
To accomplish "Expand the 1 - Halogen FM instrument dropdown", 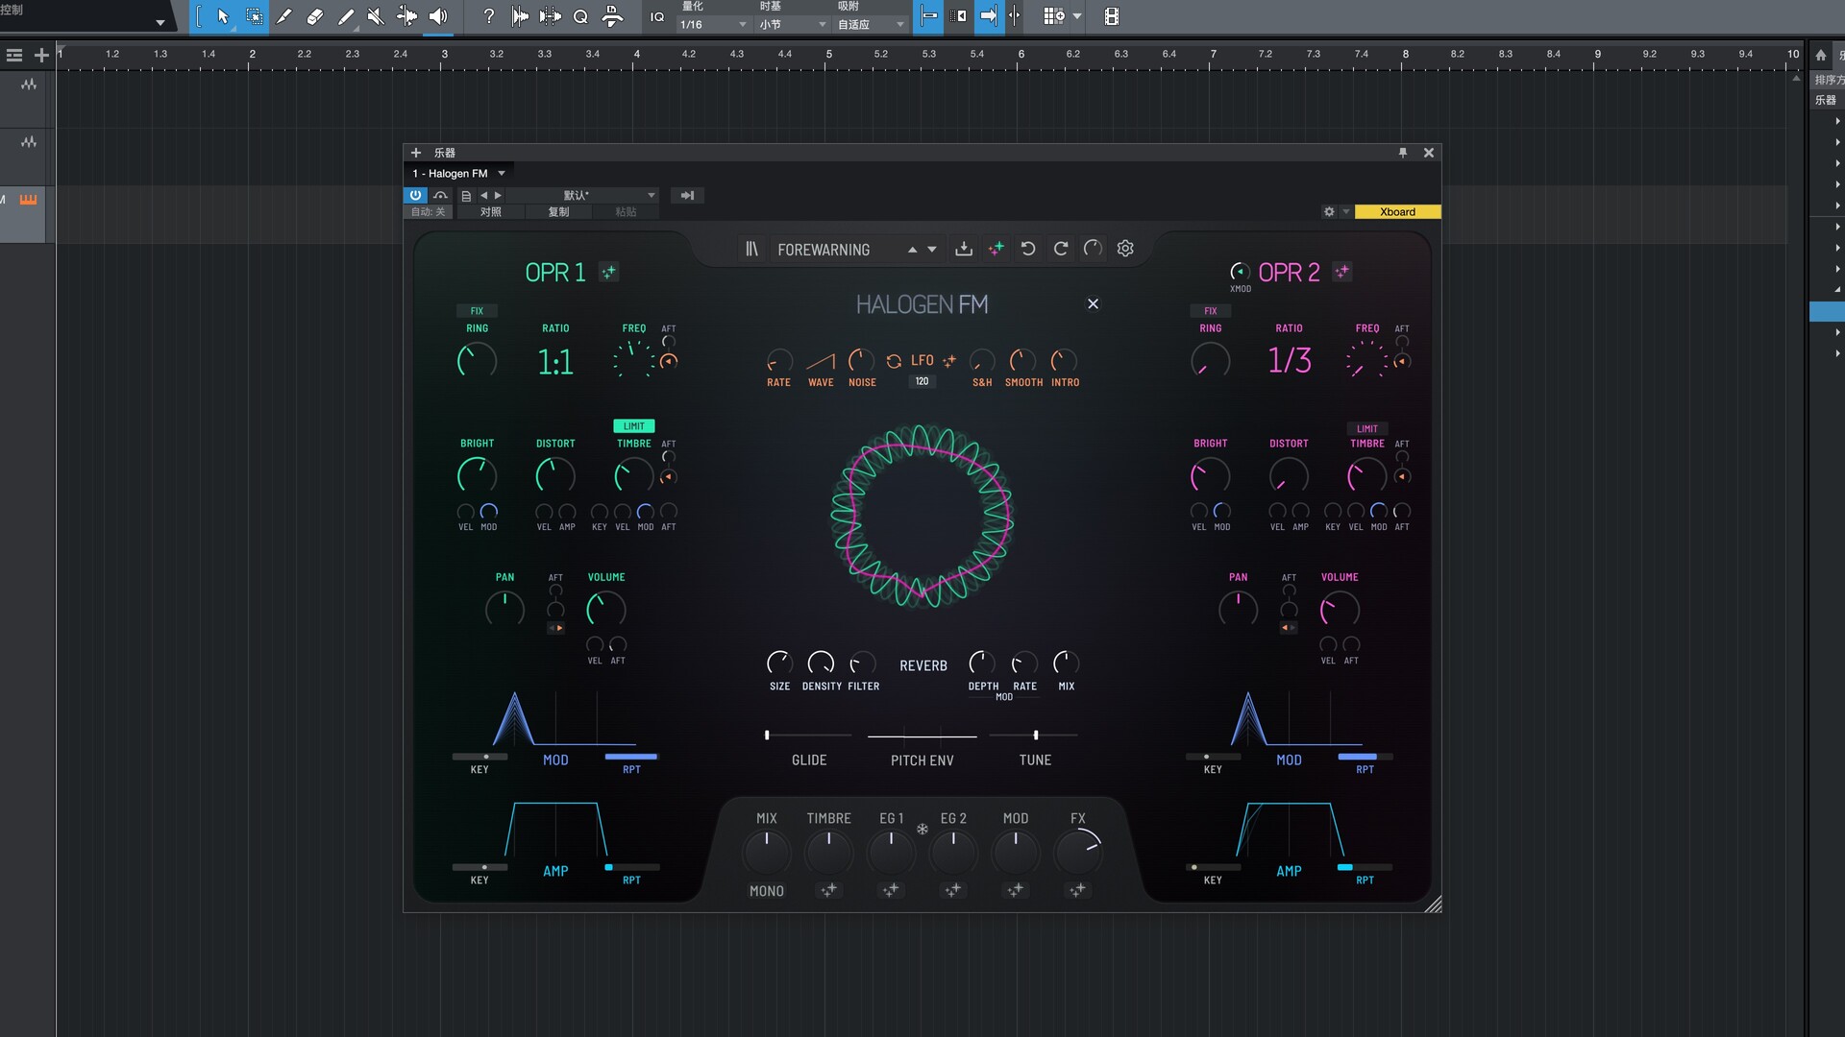I will [x=502, y=174].
